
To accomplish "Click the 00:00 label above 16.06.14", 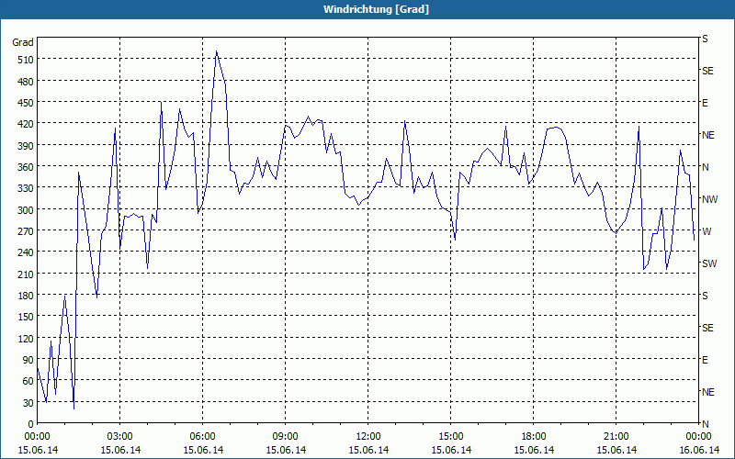I will 698,437.
